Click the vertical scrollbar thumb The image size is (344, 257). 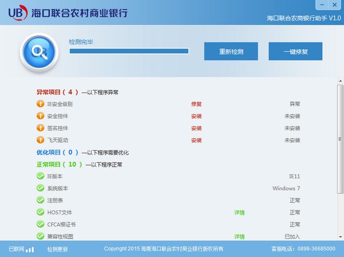pyautogui.click(x=340, y=139)
